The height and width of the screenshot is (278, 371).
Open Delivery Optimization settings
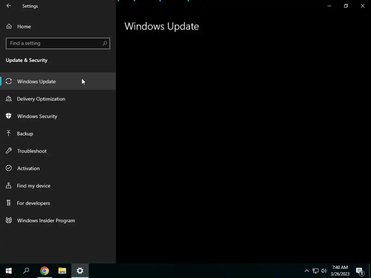58,99
